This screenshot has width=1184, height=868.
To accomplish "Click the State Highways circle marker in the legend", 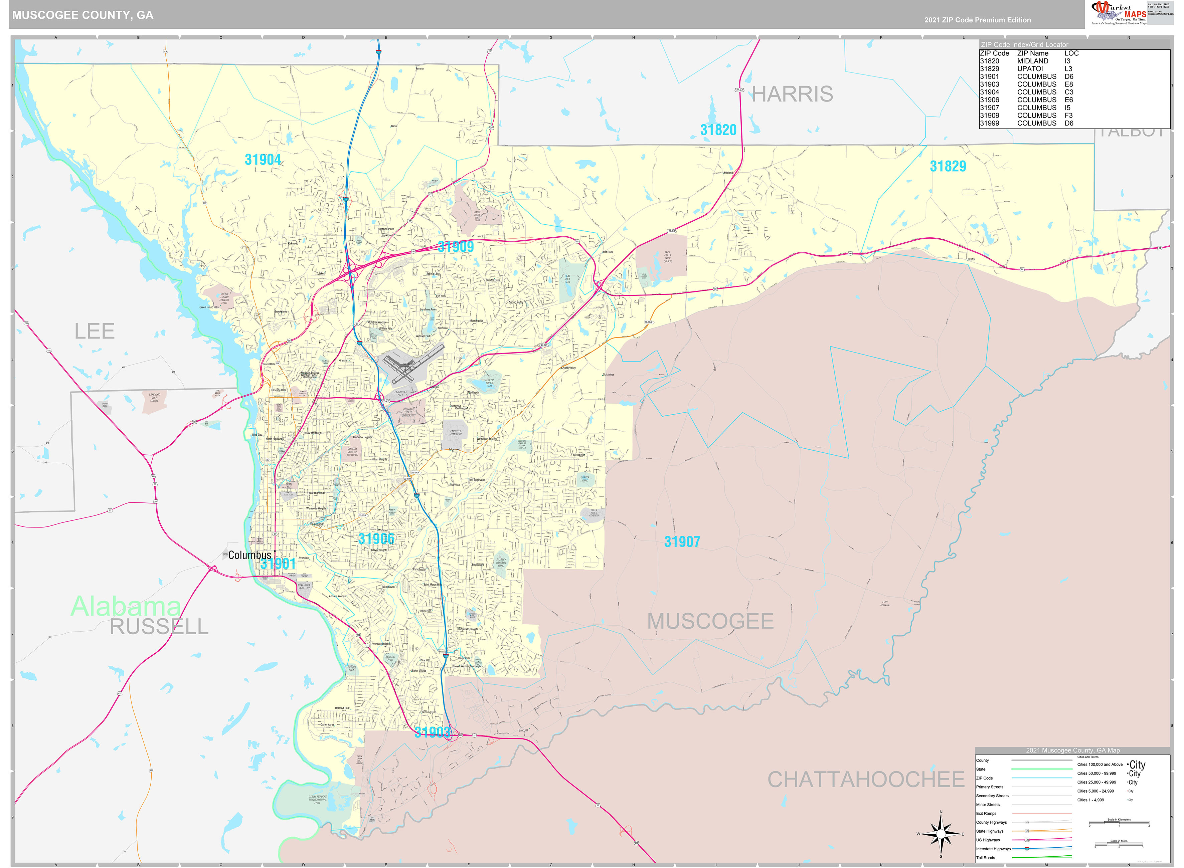I will coord(1027,831).
